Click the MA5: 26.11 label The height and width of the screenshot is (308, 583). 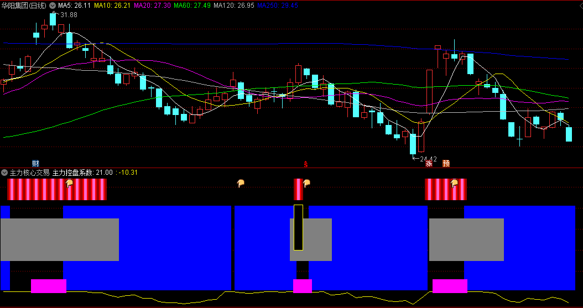click(74, 6)
